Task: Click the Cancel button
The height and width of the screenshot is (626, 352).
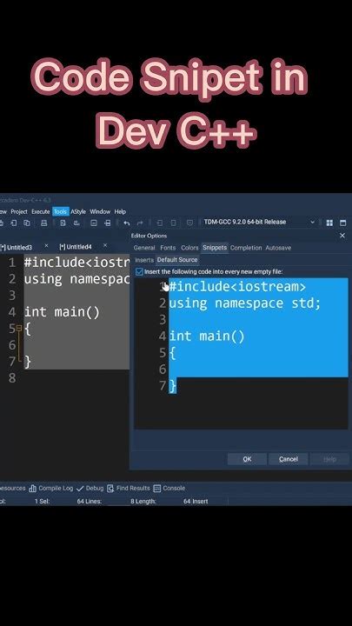Action: [289, 459]
